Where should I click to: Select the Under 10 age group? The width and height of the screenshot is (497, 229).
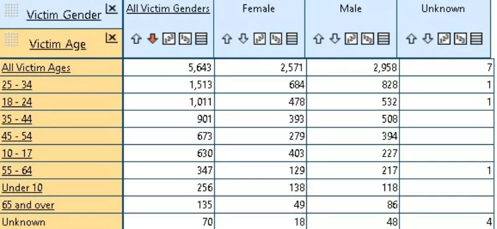coord(22,188)
